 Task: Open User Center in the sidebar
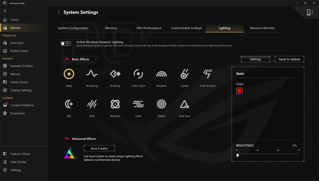coord(24,162)
